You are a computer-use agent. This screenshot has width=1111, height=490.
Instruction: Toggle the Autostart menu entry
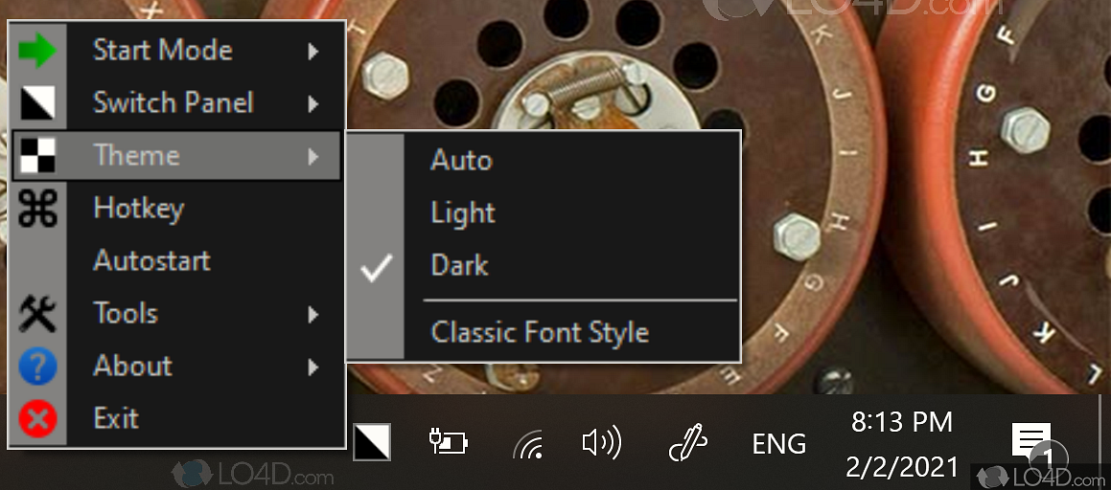pyautogui.click(x=151, y=260)
